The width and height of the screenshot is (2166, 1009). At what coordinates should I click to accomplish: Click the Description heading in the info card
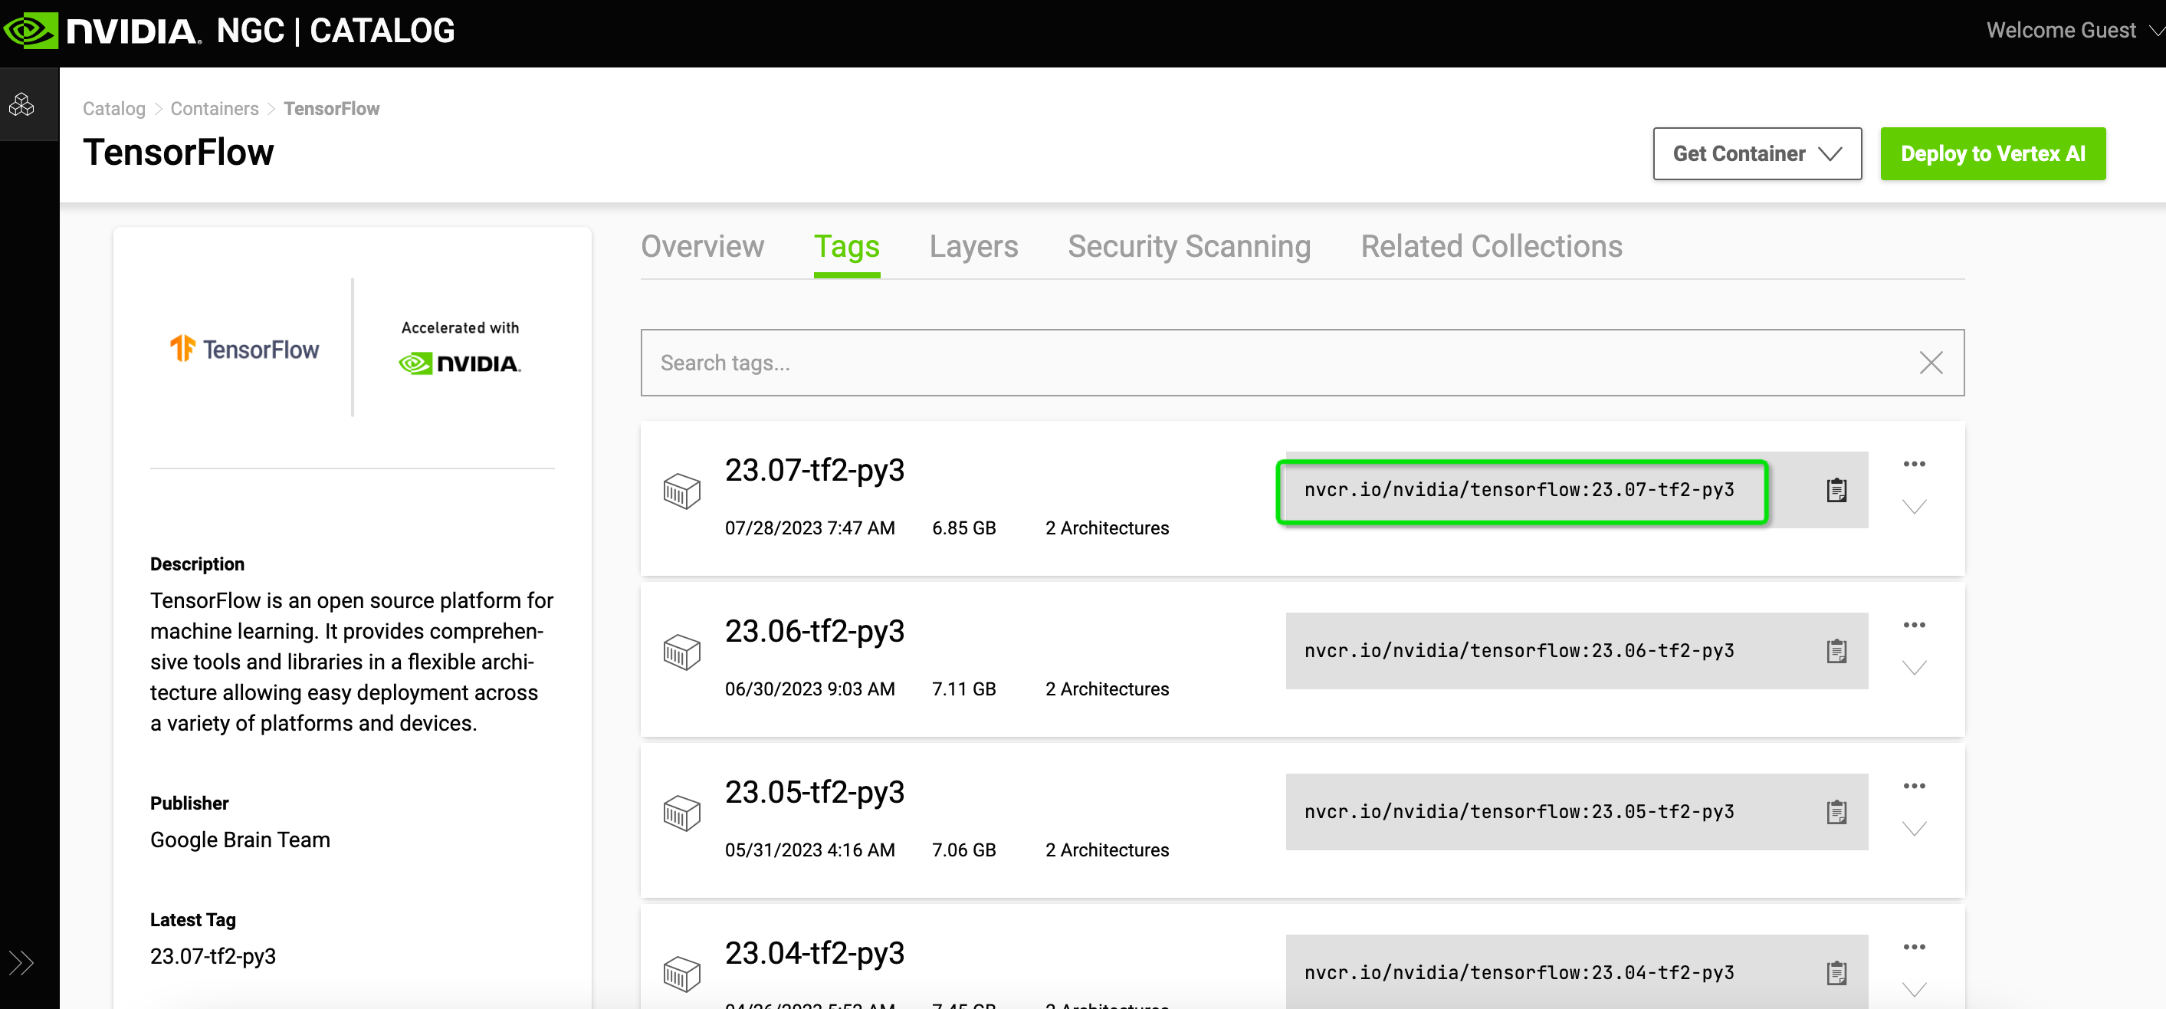198,564
